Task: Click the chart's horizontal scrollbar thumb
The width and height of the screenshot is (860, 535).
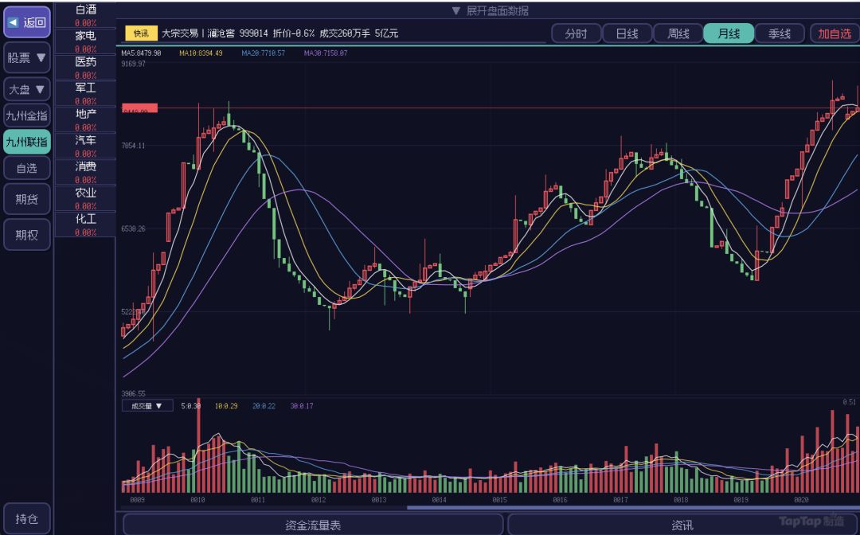Action: pos(633,508)
